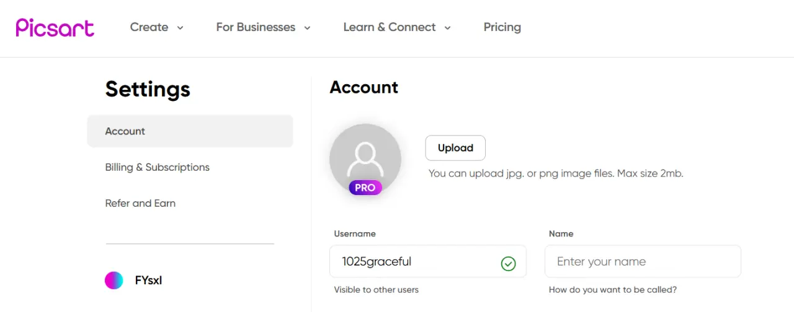Select Account in Settings sidebar

point(190,131)
